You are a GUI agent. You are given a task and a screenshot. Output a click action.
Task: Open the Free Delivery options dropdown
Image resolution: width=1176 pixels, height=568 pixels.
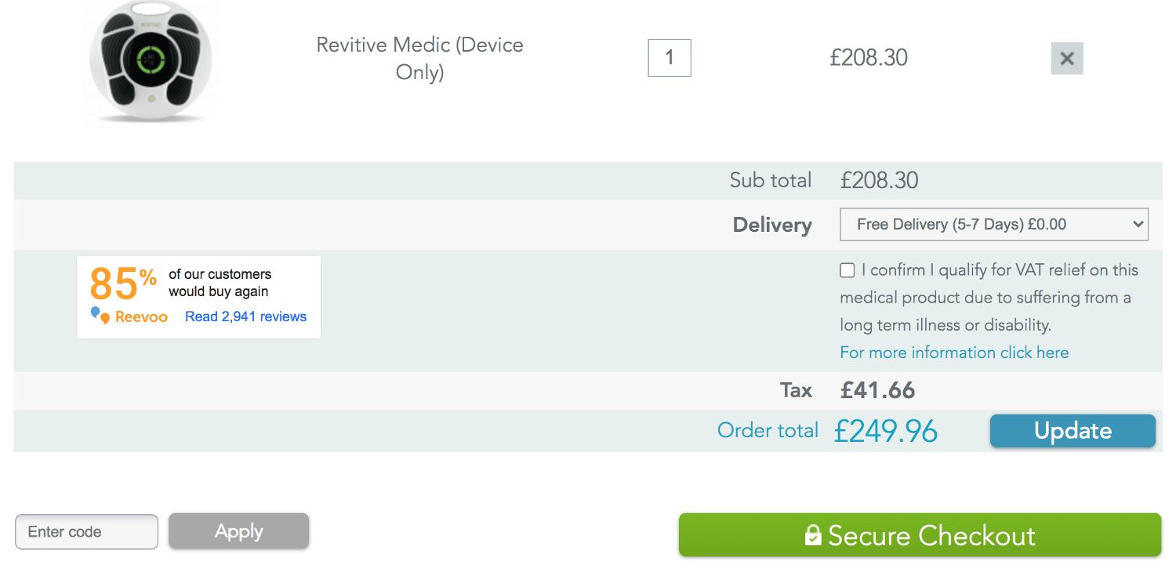click(993, 224)
